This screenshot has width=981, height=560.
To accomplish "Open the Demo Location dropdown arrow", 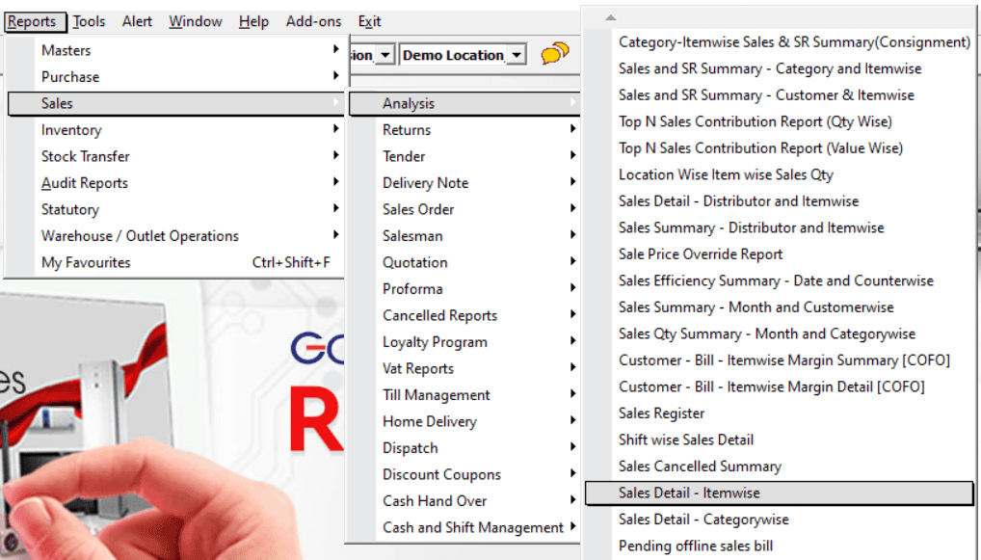I will 517,55.
